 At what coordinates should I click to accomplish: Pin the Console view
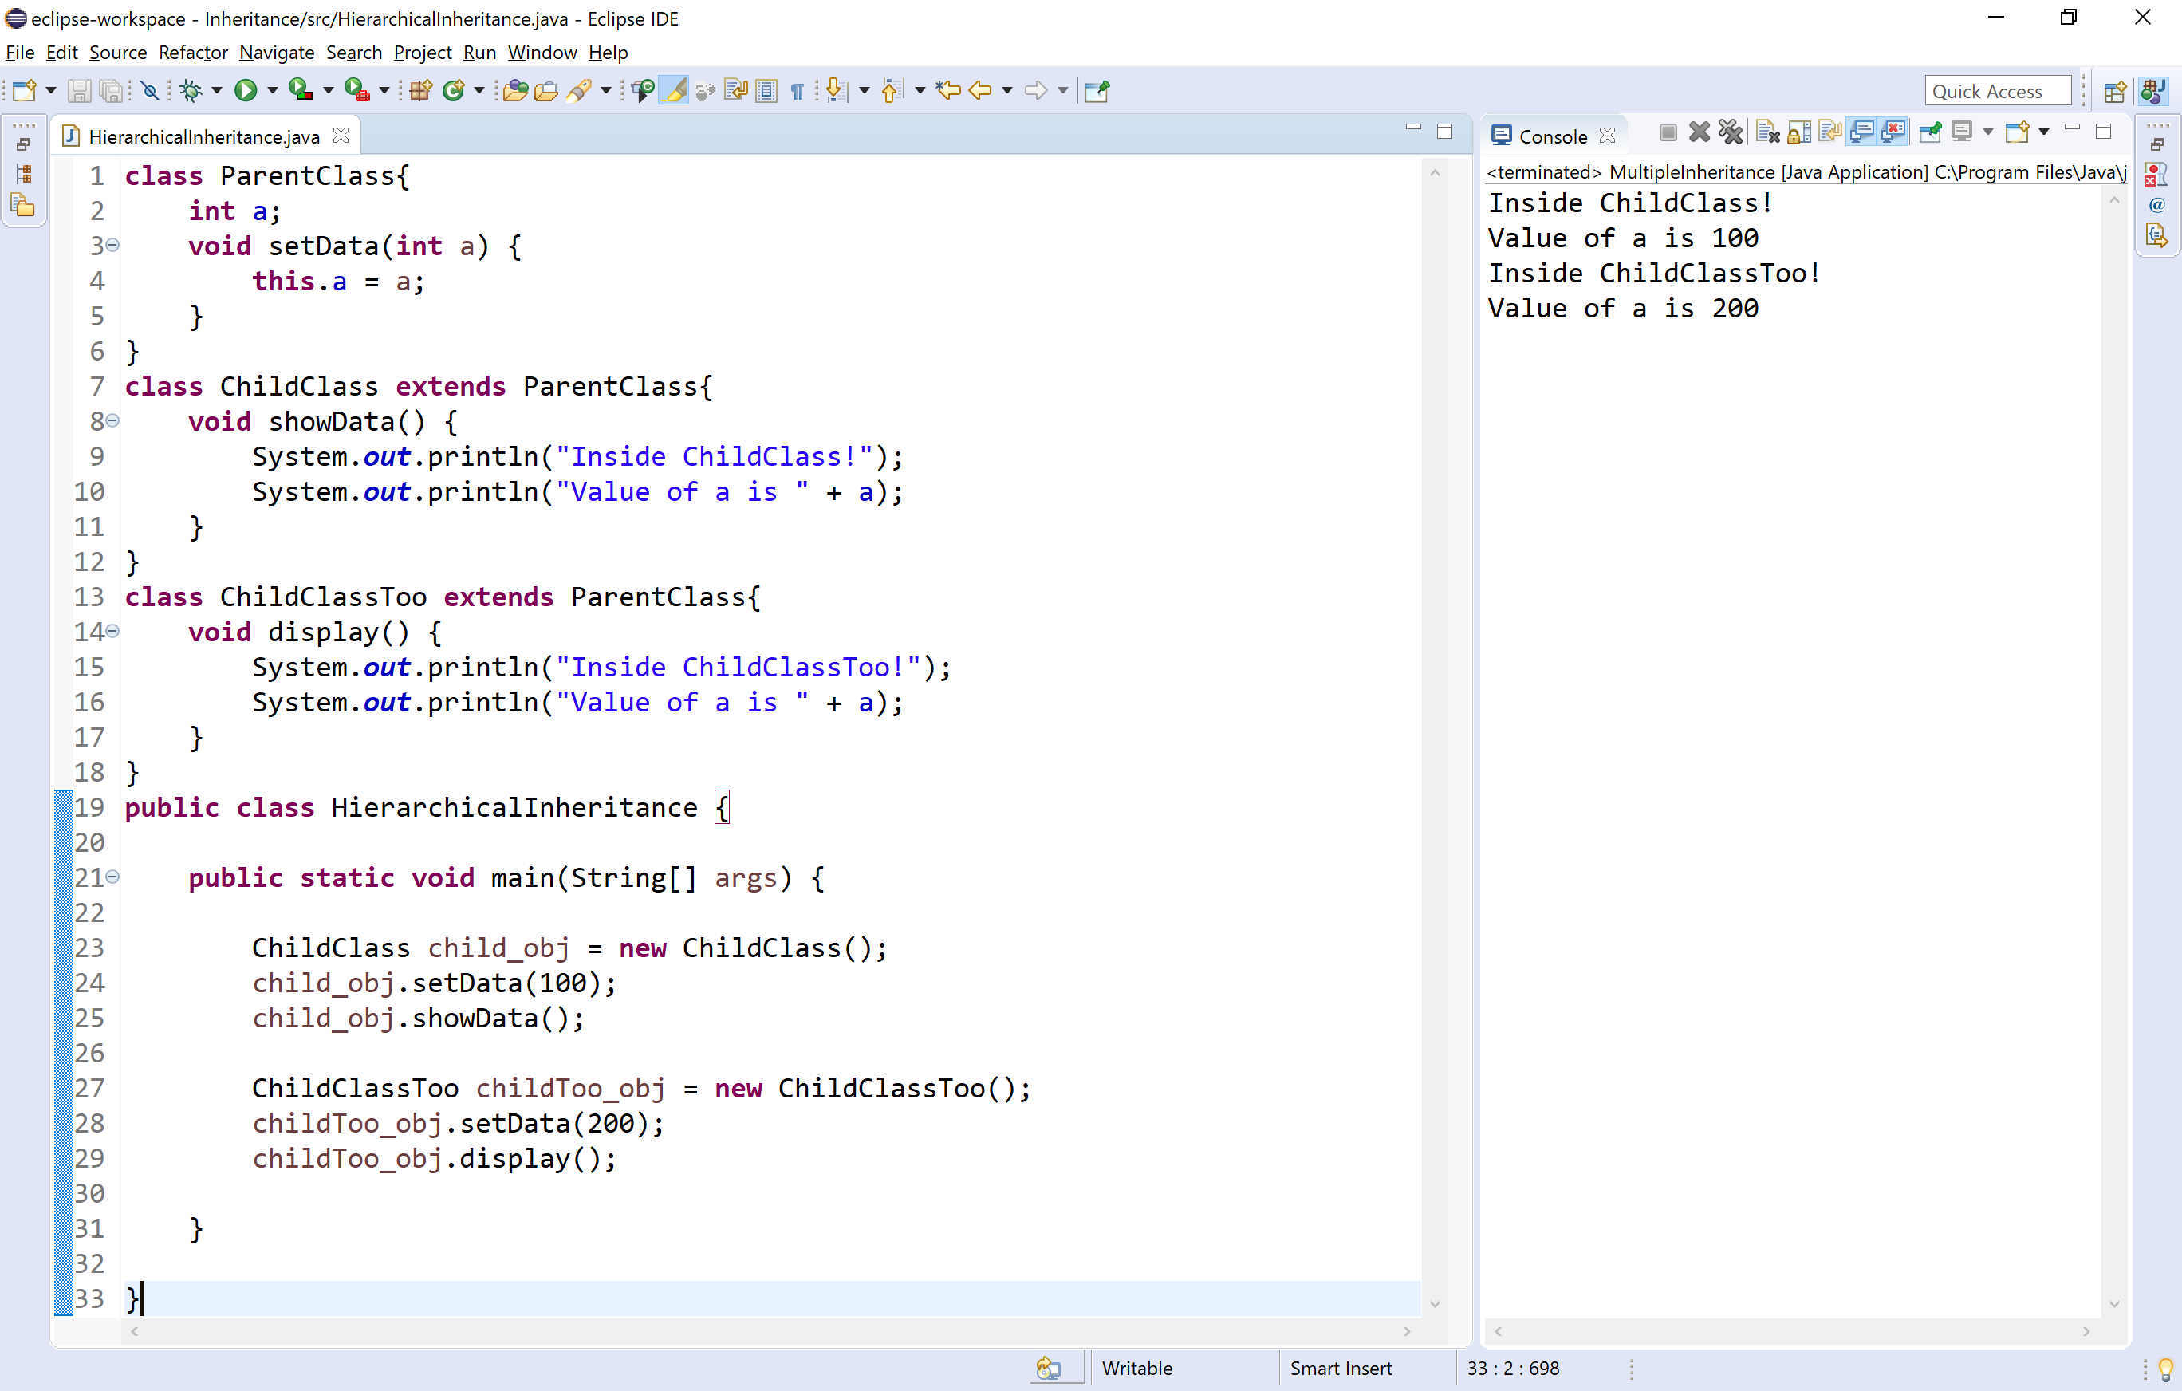1930,132
